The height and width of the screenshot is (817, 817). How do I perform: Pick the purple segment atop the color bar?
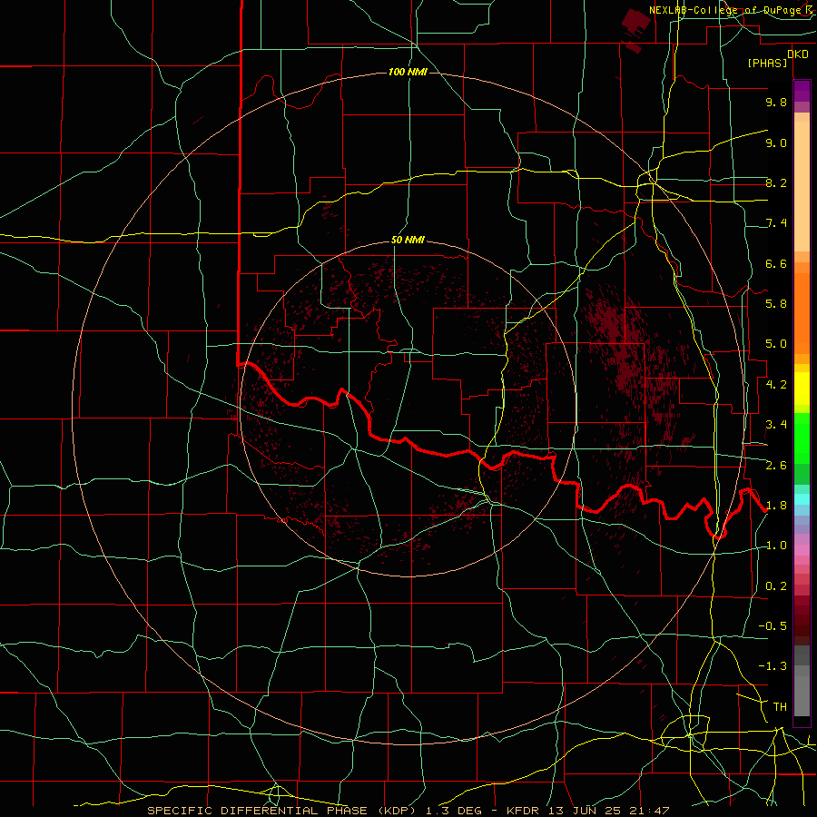[x=802, y=91]
